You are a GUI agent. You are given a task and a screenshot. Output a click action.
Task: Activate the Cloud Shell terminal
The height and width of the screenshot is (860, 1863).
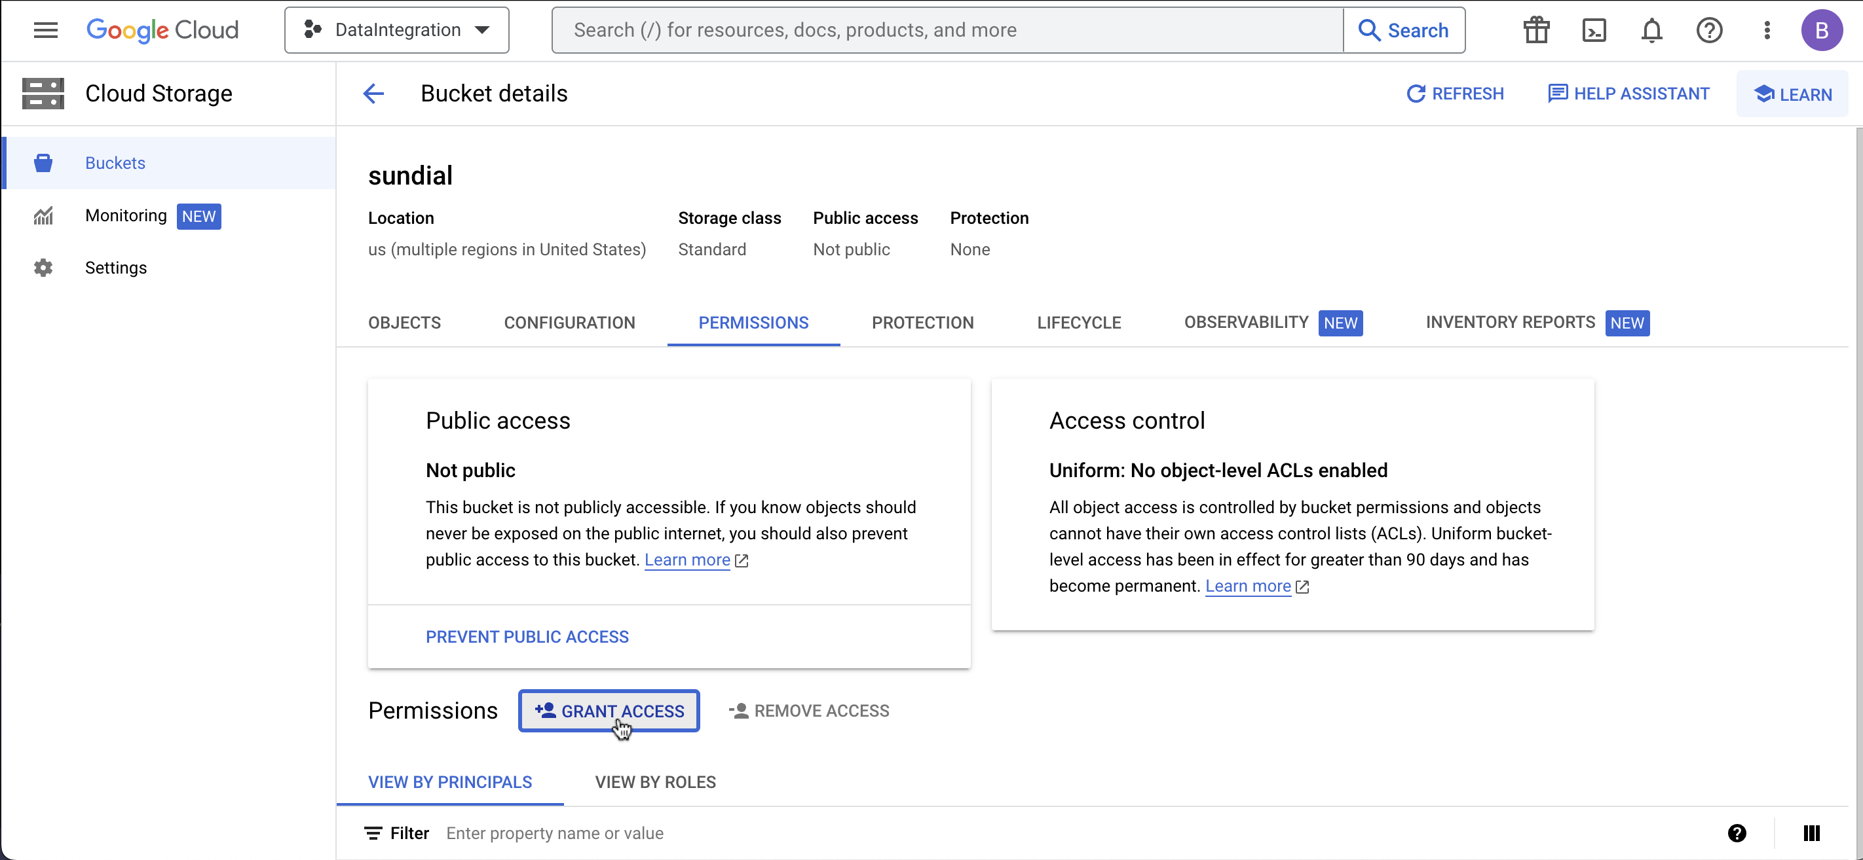pos(1594,29)
